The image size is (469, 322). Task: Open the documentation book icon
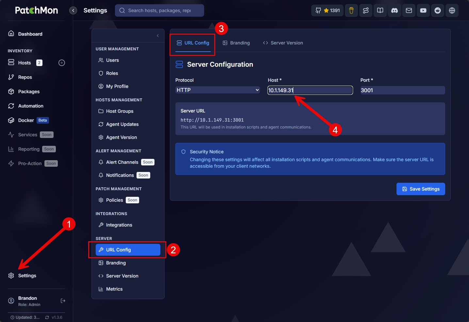tap(380, 10)
